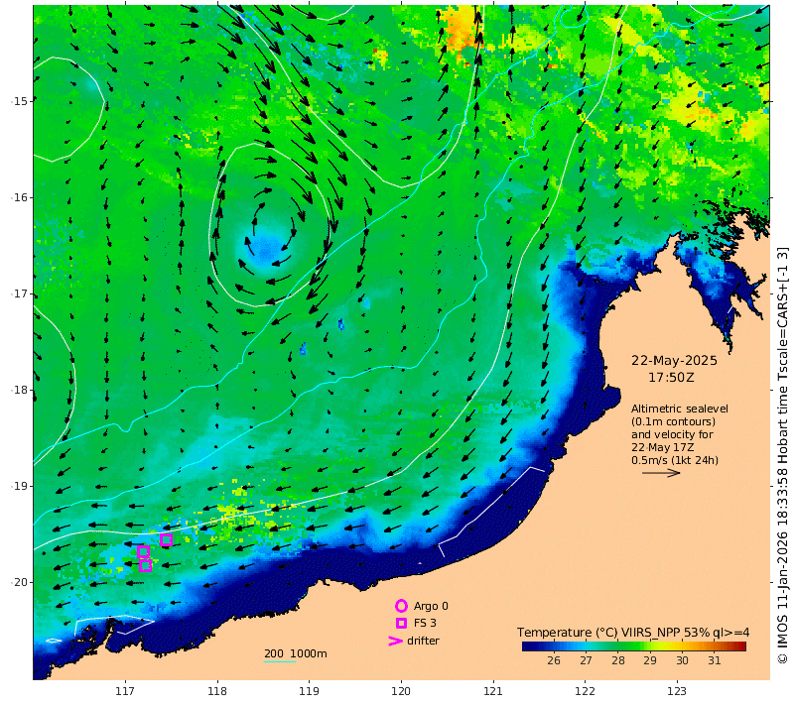Image resolution: width=794 pixels, height=704 pixels.
Task: Click the time text 17:50Z
Action: point(671,378)
